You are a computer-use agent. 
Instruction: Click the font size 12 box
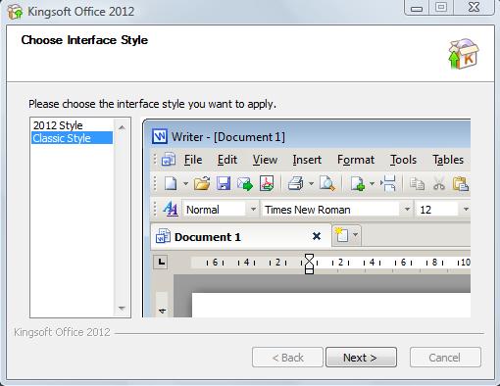[x=436, y=209]
